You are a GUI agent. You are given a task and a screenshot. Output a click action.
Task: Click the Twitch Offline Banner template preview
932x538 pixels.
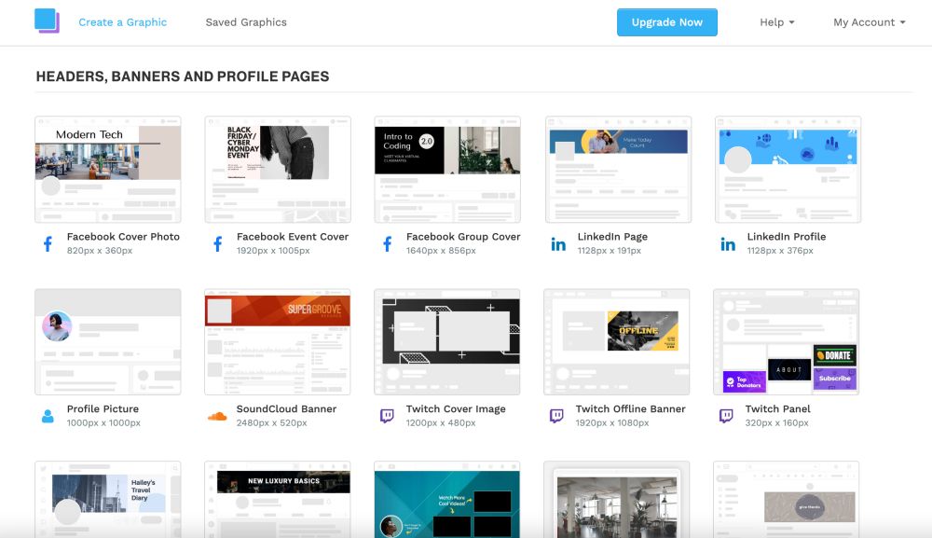click(616, 338)
